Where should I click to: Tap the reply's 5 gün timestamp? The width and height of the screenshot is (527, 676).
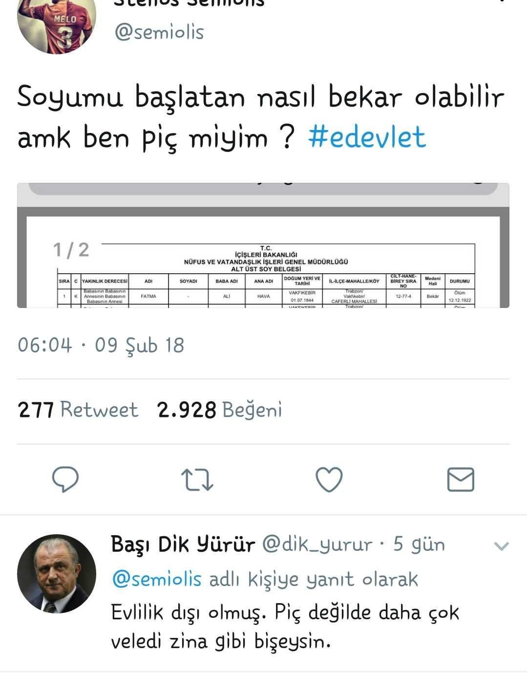(419, 545)
